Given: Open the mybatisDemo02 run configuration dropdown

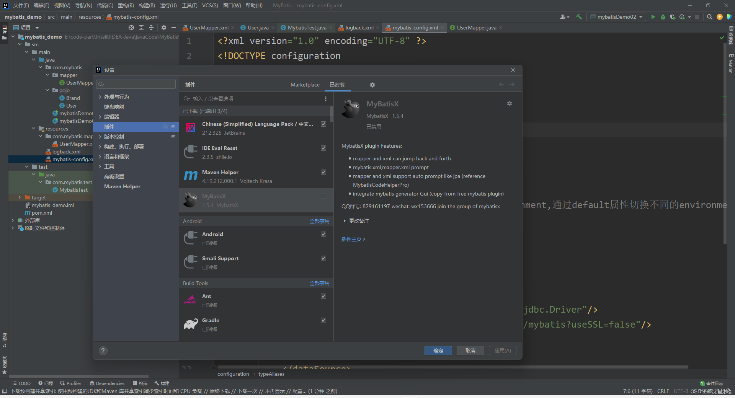Looking at the screenshot, I should pyautogui.click(x=617, y=17).
